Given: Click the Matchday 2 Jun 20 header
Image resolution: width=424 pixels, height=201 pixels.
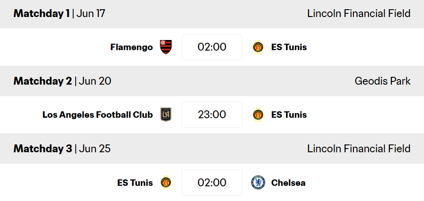Looking at the screenshot, I should 62,81.
